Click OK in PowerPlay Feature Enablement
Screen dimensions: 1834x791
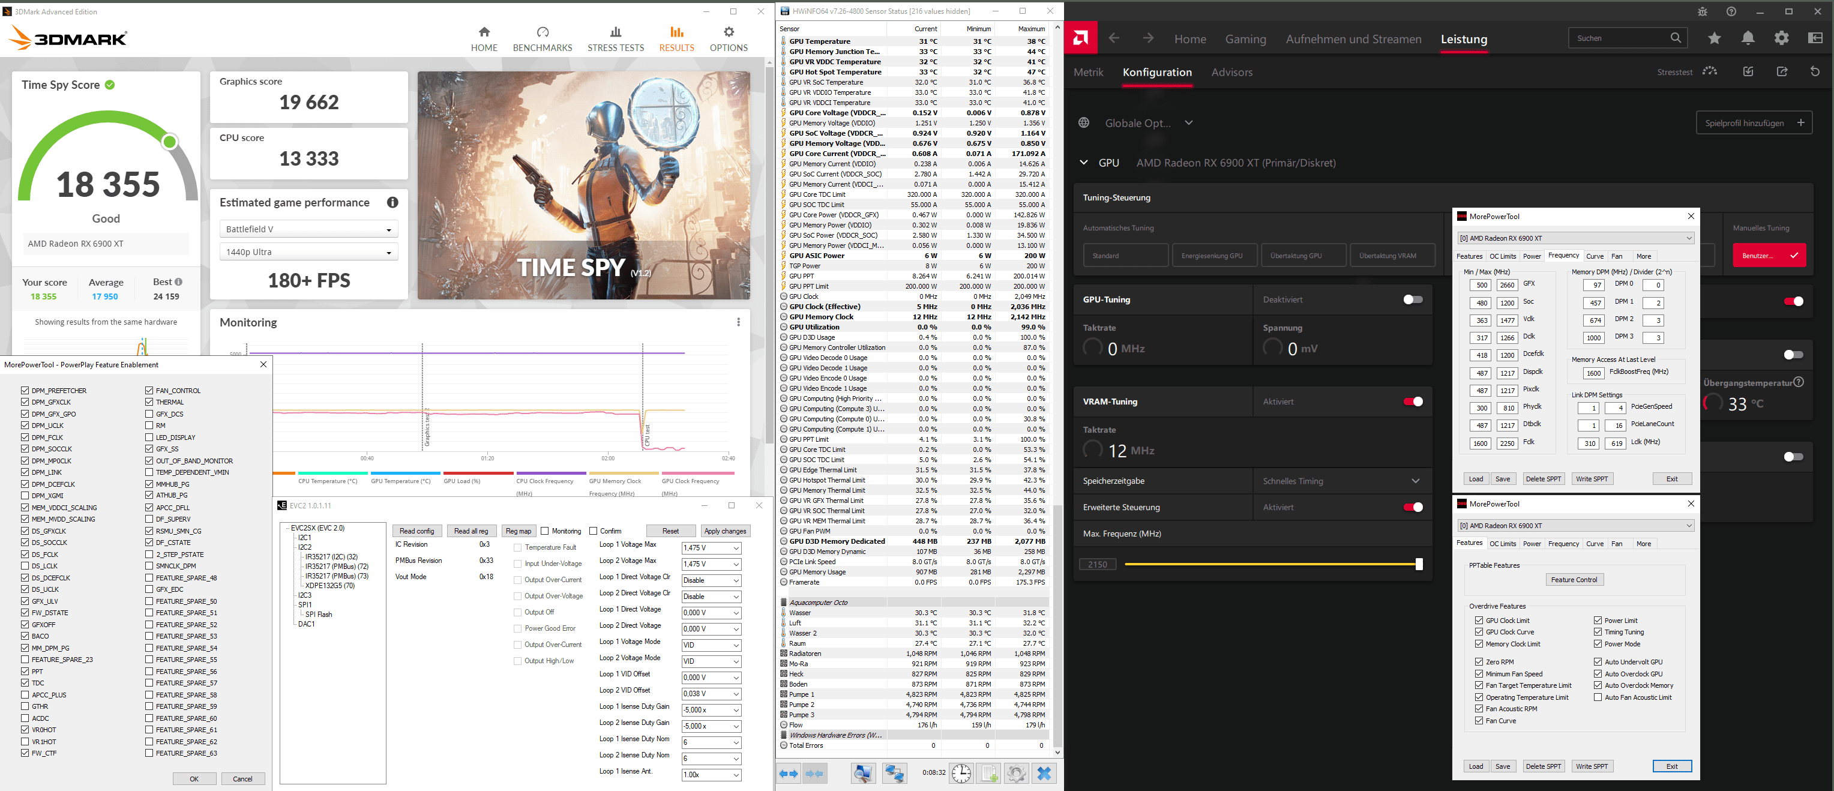194,779
